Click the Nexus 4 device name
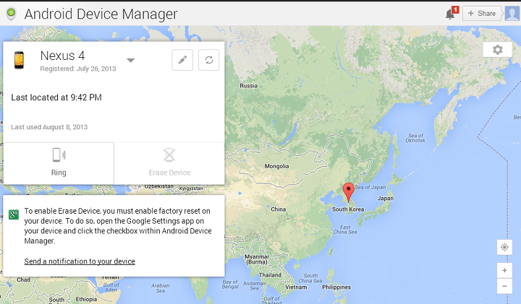This screenshot has height=304, width=521. pos(62,56)
